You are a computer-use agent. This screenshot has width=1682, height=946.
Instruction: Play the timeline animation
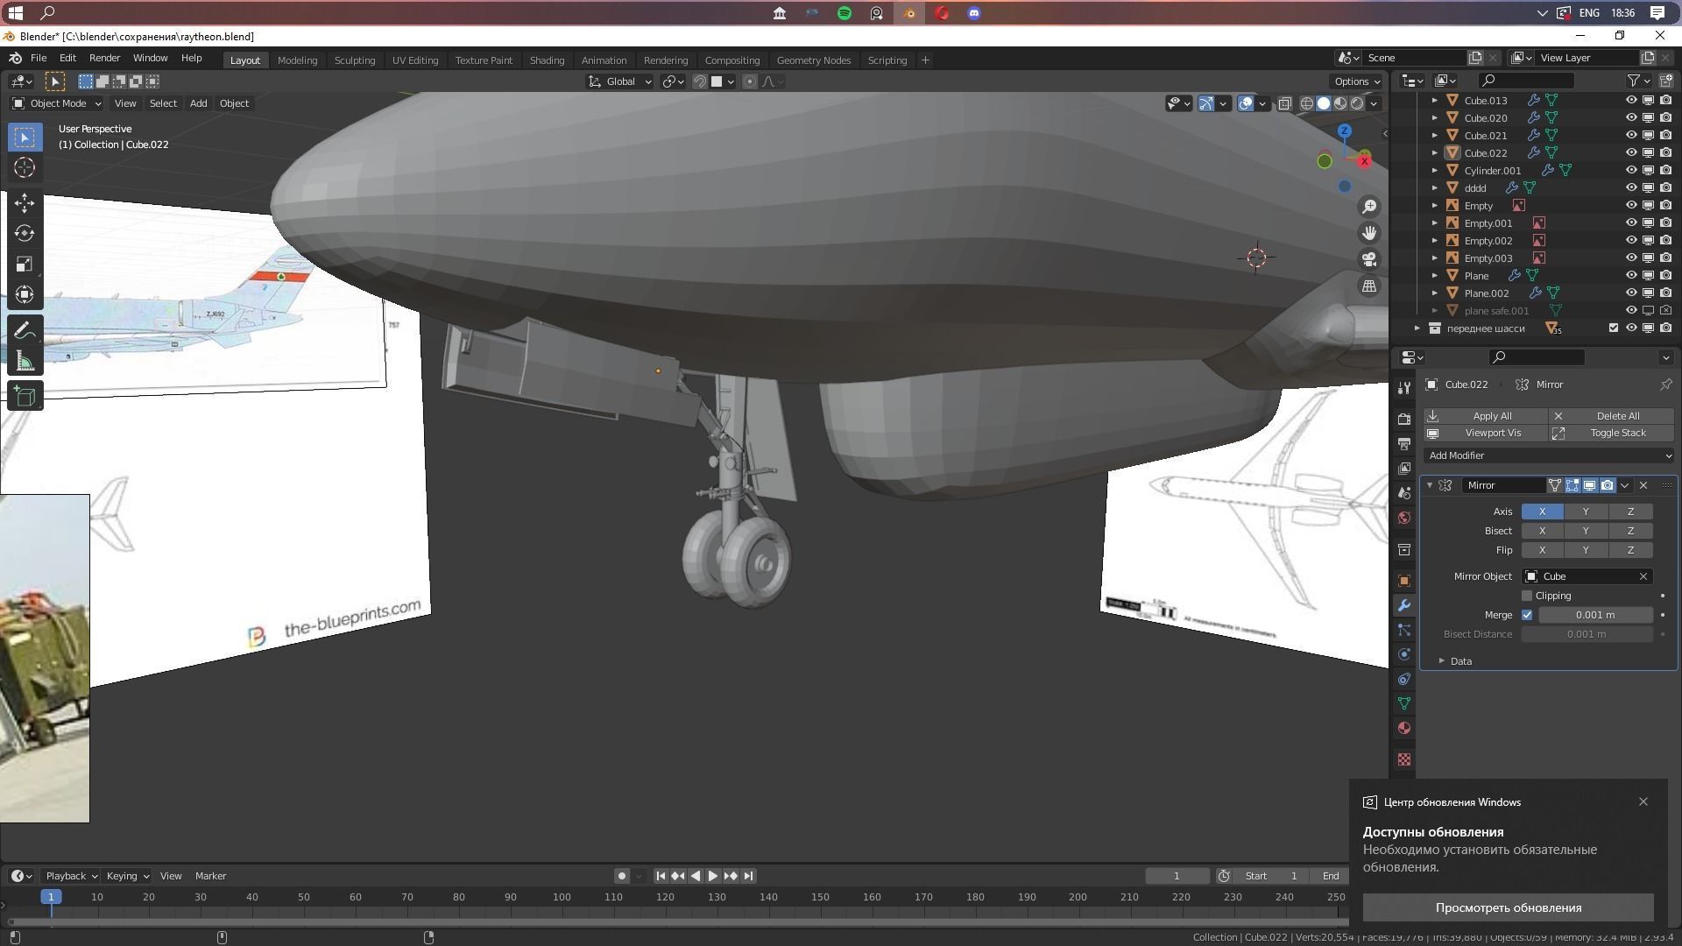(x=712, y=876)
